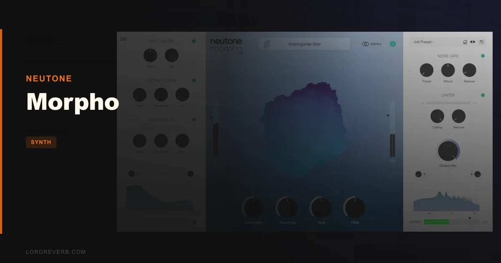The height and width of the screenshot is (263, 501).
Task: Click the Noise Gate Attack knob
Action: click(x=448, y=70)
